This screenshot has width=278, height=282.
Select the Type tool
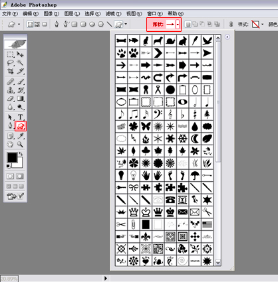click(x=20, y=117)
